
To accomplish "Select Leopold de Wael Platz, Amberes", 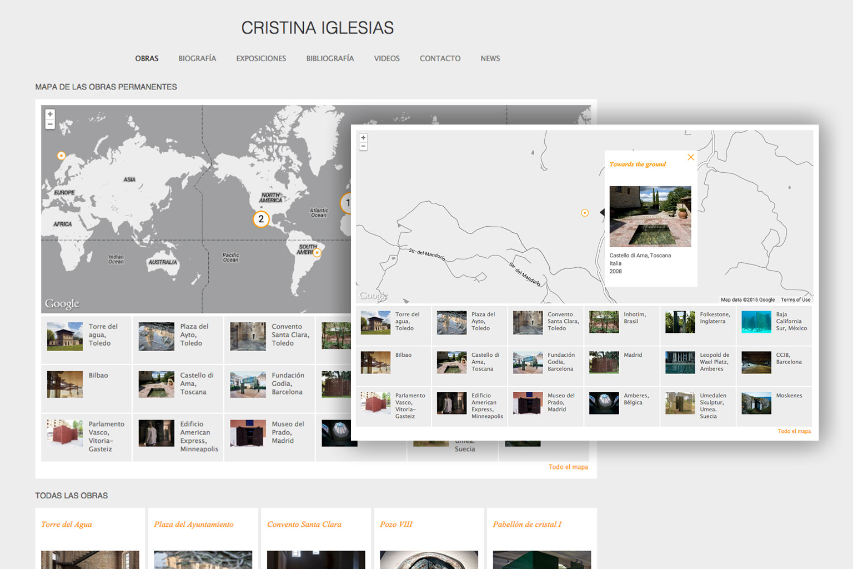I will coord(698,366).
